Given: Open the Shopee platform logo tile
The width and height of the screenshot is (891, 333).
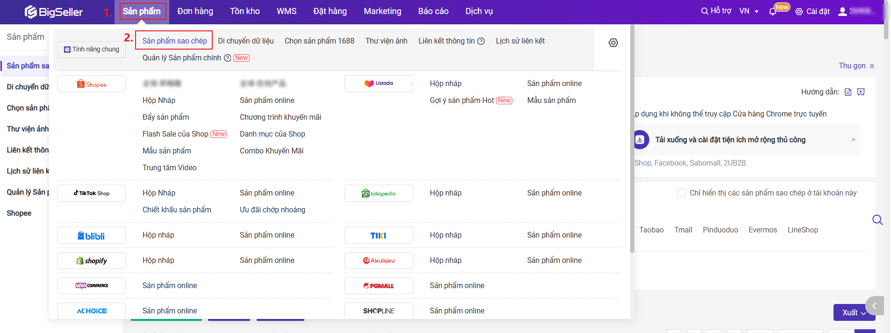Looking at the screenshot, I should [x=92, y=84].
